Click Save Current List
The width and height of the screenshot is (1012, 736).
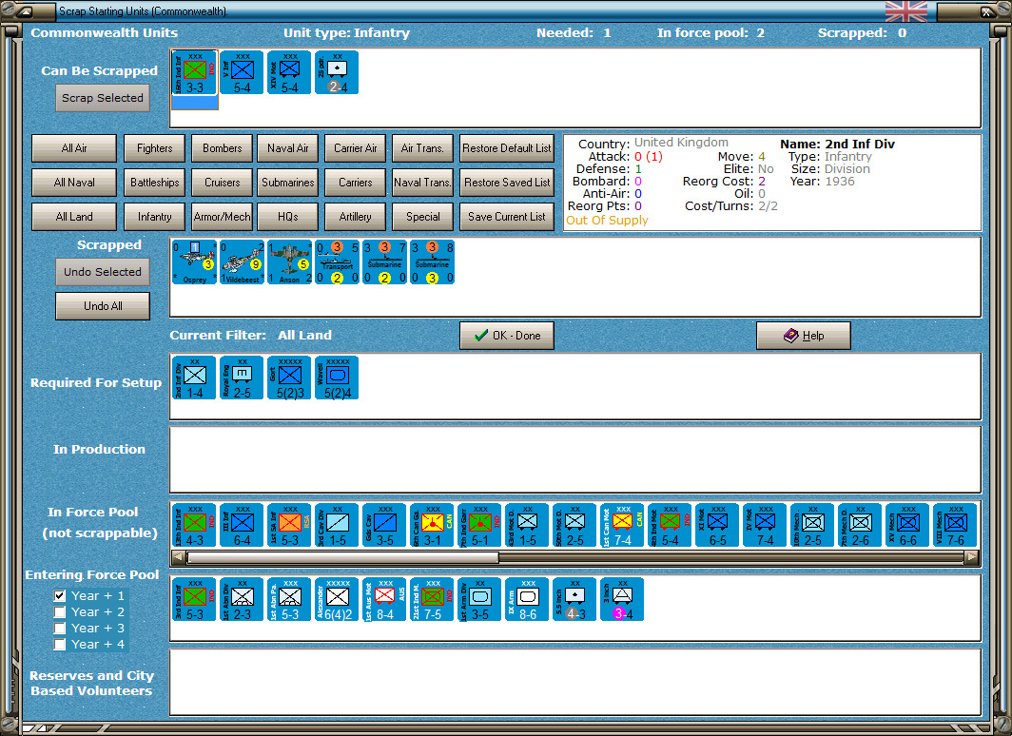point(507,217)
